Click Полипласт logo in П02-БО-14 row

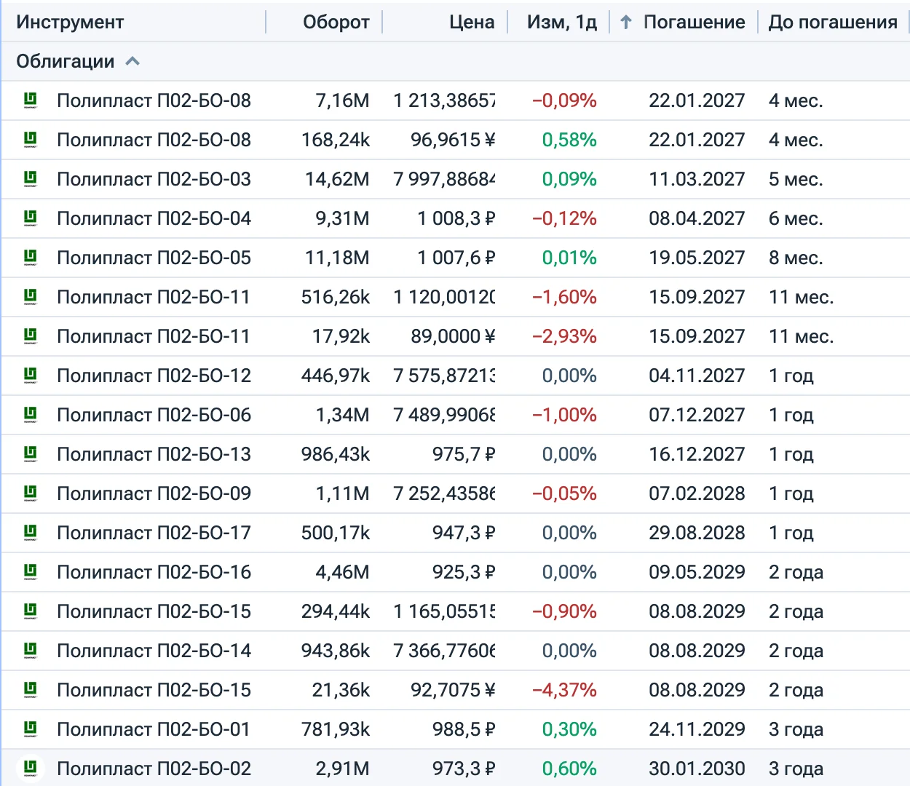tap(31, 651)
